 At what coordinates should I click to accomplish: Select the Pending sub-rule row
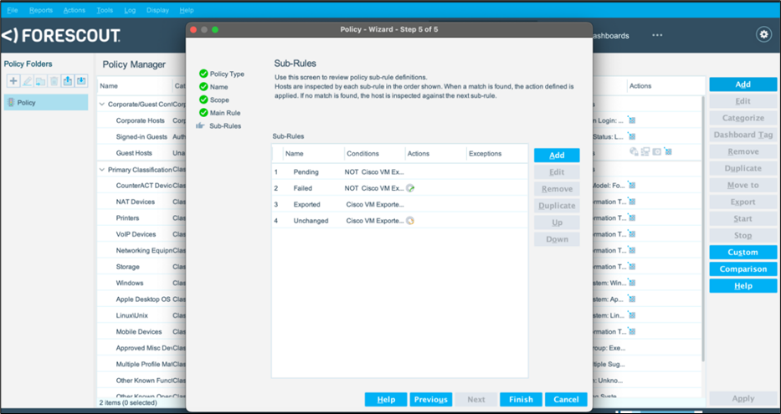tap(399, 171)
